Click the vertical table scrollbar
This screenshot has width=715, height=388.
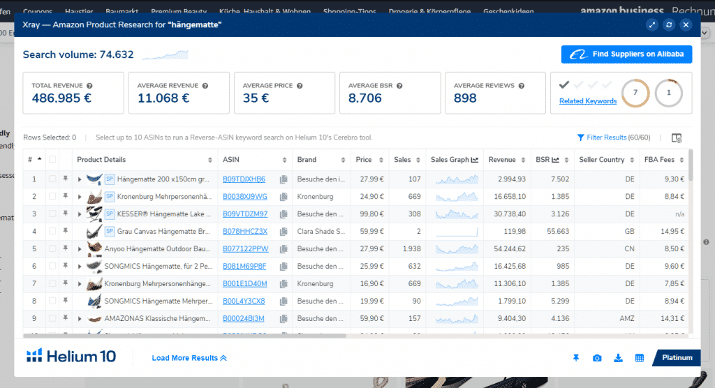[691, 165]
